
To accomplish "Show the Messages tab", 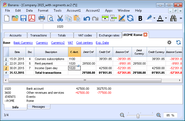I will pyautogui.click(x=39, y=107).
